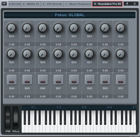
Task: Click knob B30
Action: [x=74, y=54]
